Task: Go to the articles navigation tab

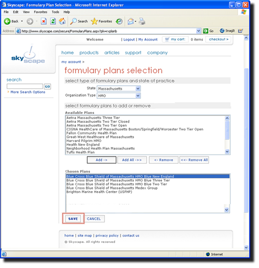Action: point(112,53)
